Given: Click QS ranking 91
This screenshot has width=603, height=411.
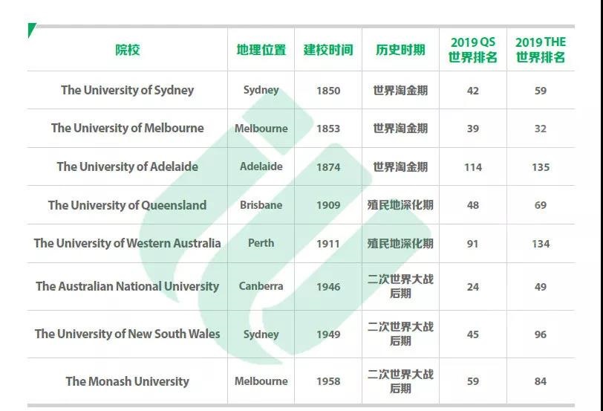Looking at the screenshot, I should pos(472,244).
